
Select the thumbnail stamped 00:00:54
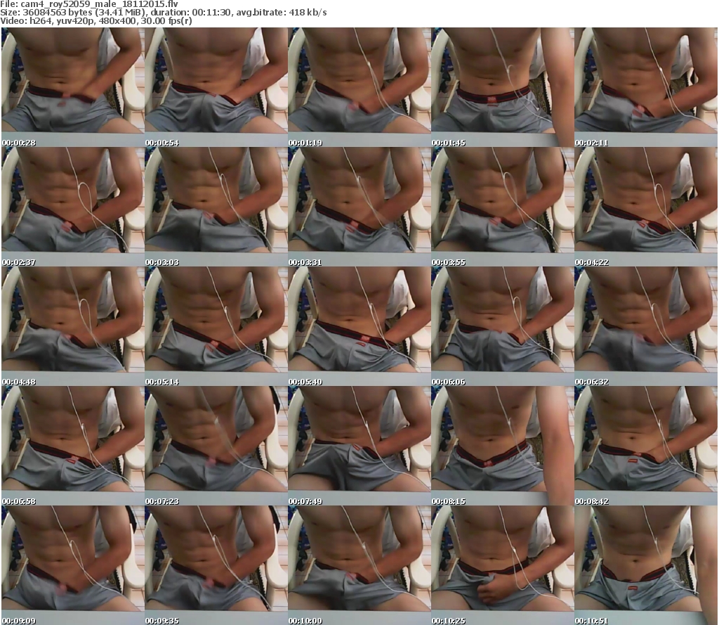click(216, 87)
